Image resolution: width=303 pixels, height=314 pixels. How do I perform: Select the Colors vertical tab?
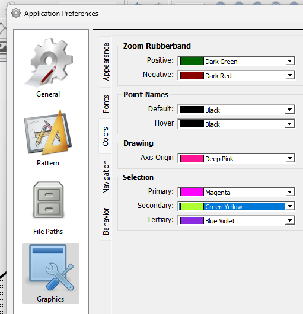(105, 136)
